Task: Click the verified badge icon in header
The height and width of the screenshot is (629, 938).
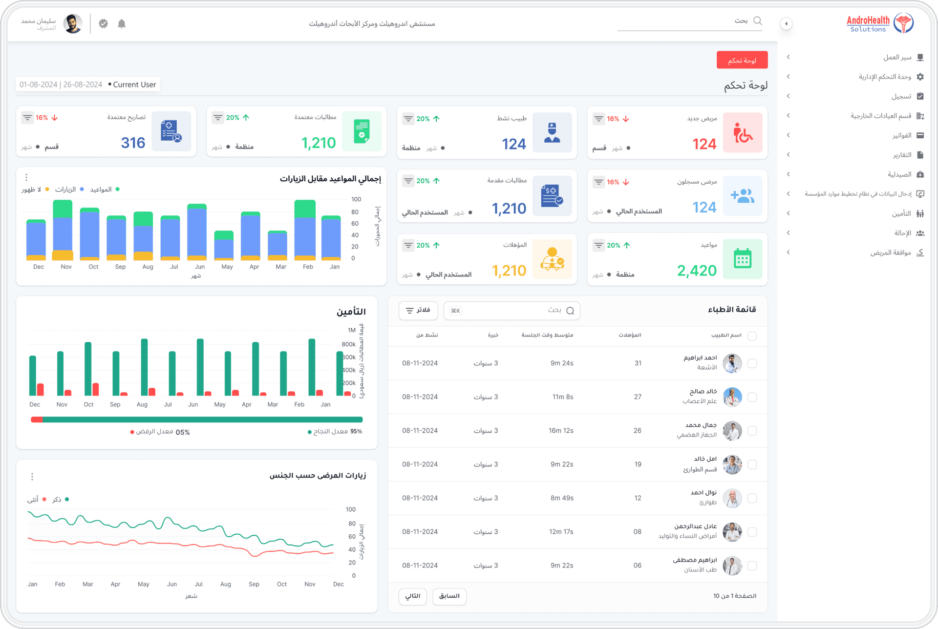Action: tap(103, 23)
